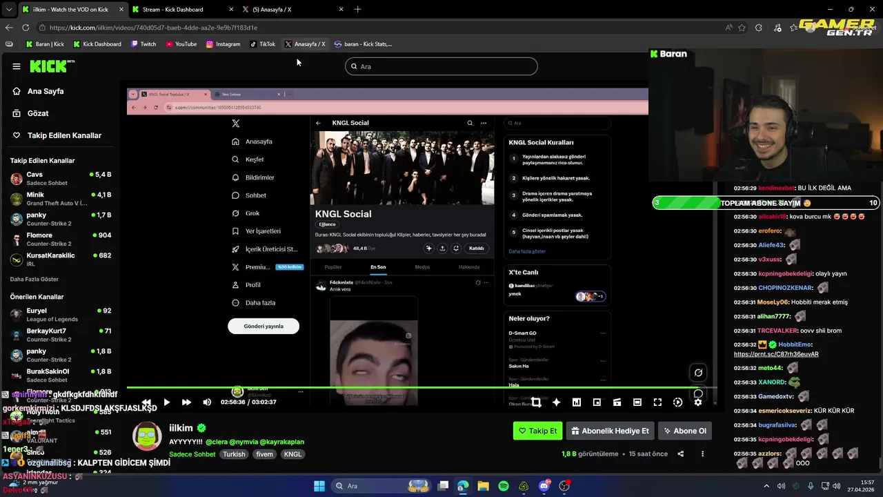Go back in the browser
The width and height of the screenshot is (883, 497).
[9, 28]
